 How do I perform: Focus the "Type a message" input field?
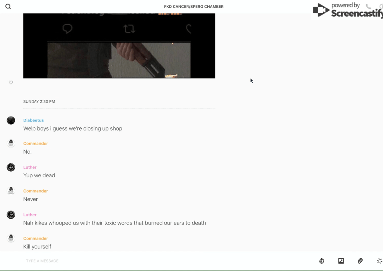[155, 261]
